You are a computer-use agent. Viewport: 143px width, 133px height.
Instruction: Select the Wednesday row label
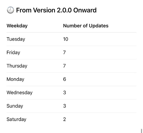[x=20, y=93]
